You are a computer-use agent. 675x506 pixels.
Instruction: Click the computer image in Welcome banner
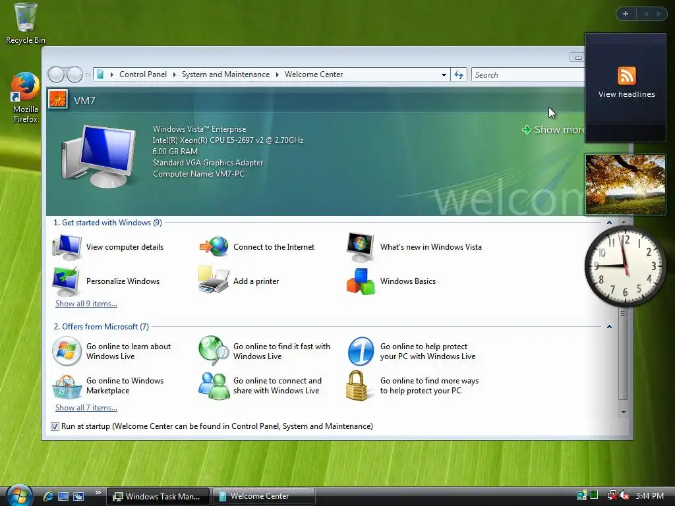(x=99, y=155)
